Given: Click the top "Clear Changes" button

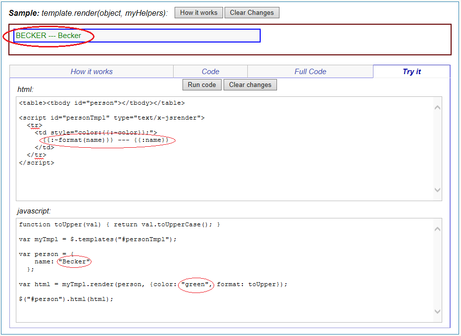Looking at the screenshot, I should [x=252, y=13].
